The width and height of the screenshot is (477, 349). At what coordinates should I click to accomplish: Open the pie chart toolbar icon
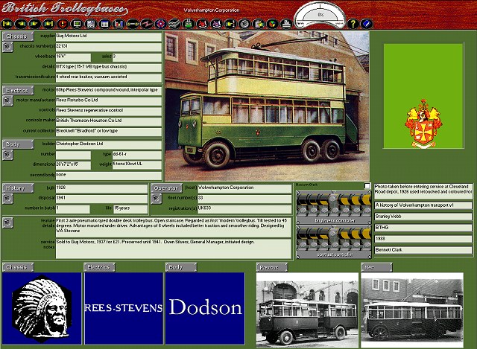(273, 24)
